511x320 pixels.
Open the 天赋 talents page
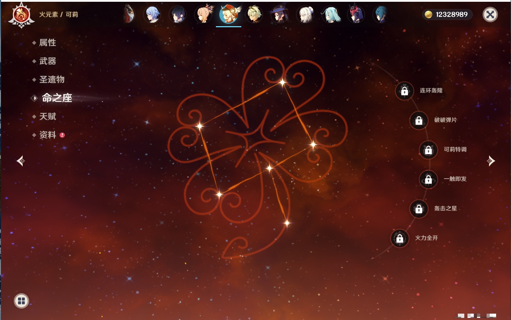click(47, 116)
